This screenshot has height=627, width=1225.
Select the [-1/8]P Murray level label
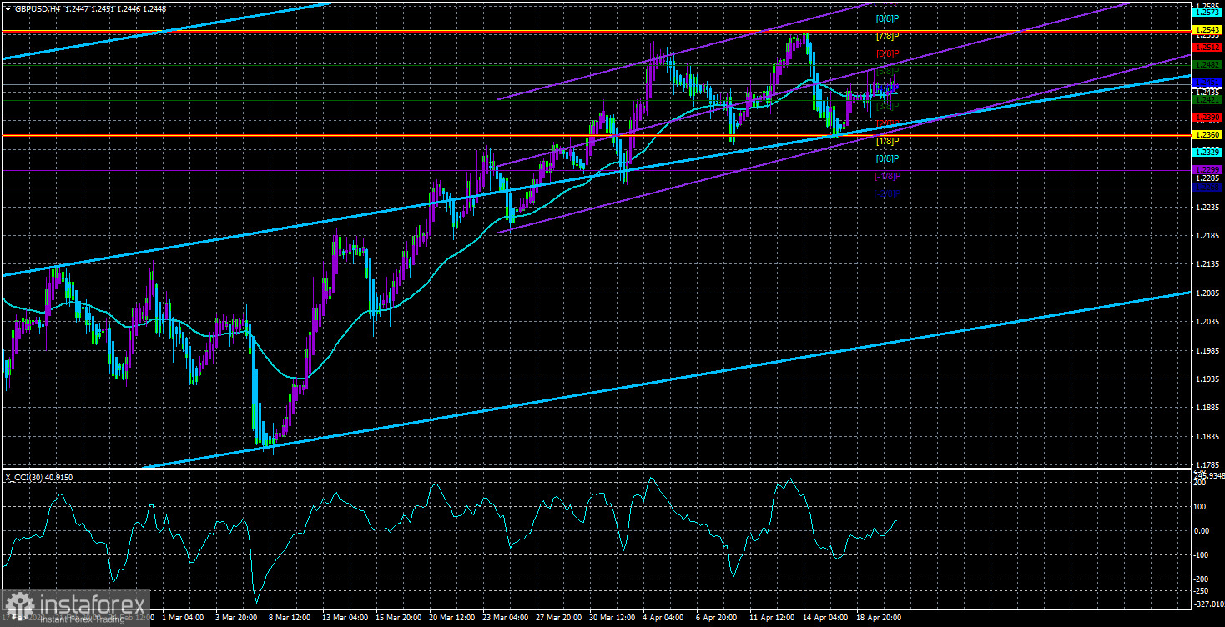(887, 176)
